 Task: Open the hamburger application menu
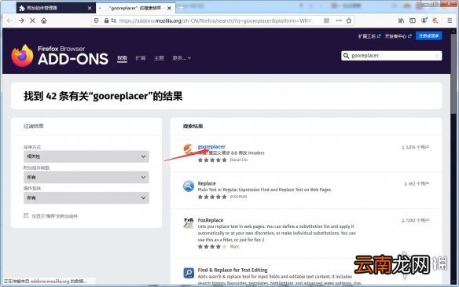click(x=450, y=20)
